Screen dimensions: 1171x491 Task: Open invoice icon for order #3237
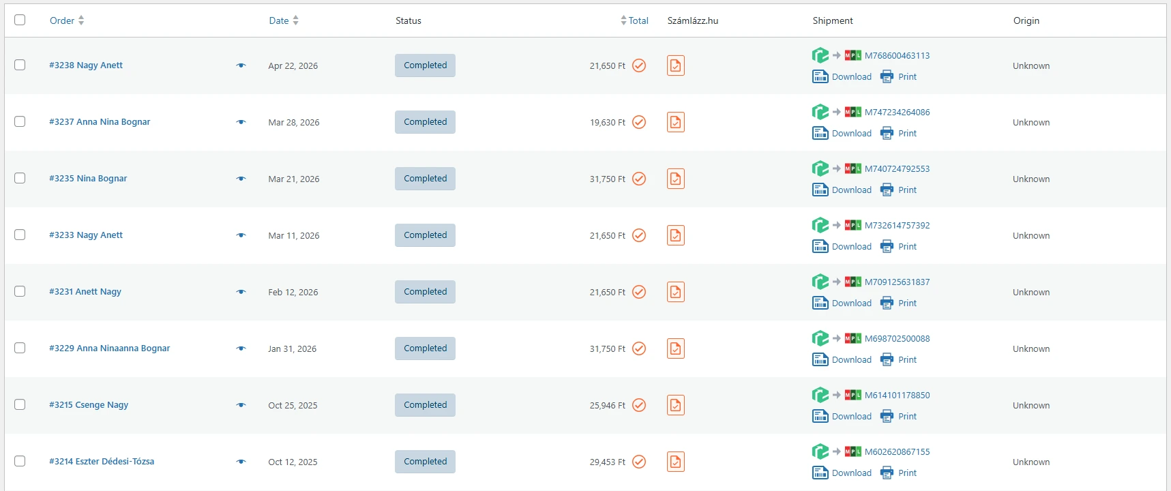point(675,122)
